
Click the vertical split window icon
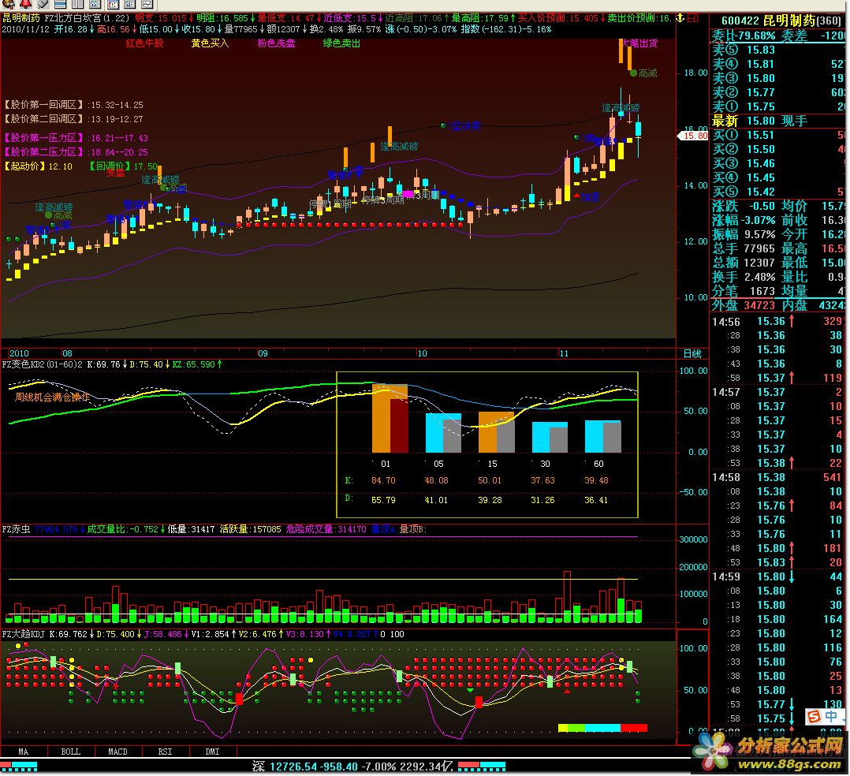[77, 4]
